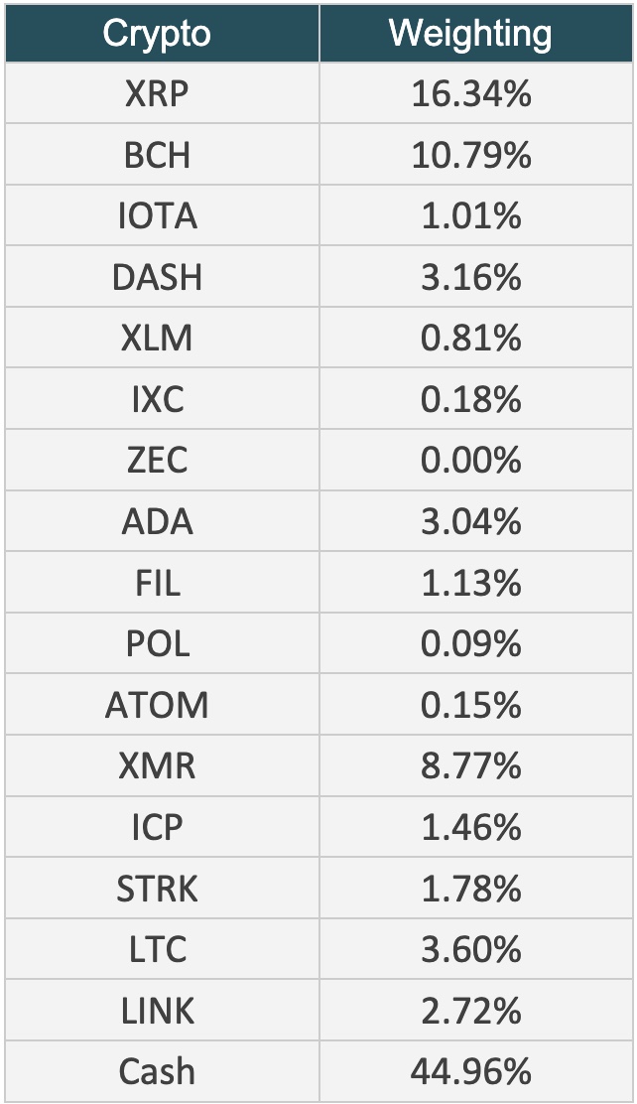Click the BCH row label
637x1104 pixels.
157,155
